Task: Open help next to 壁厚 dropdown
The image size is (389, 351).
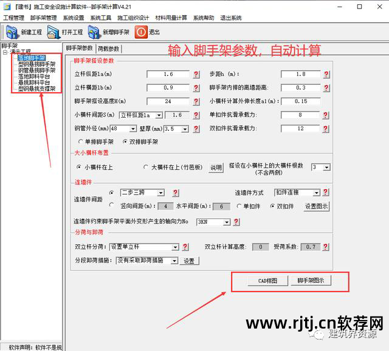Action: pyautogui.click(x=196, y=129)
